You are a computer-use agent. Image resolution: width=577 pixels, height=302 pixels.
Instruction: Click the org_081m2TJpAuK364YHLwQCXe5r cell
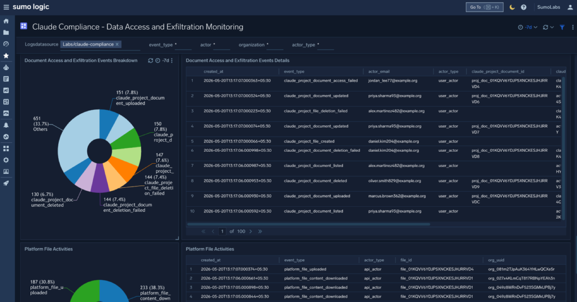coord(521,269)
